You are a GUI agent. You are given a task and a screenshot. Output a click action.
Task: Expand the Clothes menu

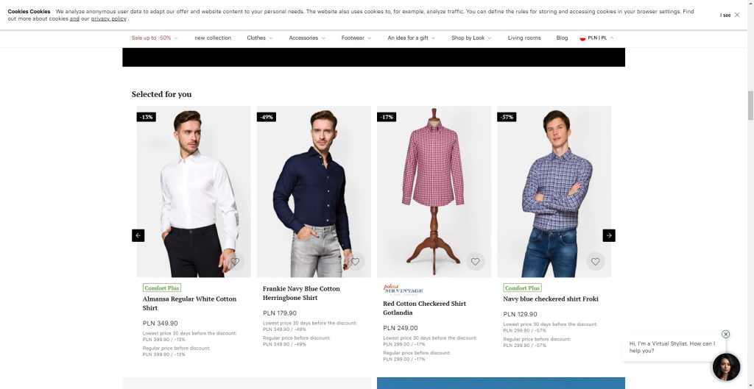click(259, 38)
